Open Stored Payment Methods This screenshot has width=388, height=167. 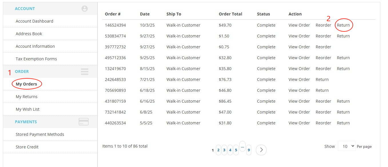point(40,134)
